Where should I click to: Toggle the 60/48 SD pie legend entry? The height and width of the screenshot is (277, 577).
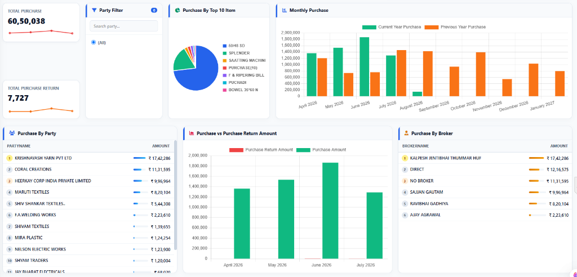click(x=234, y=46)
